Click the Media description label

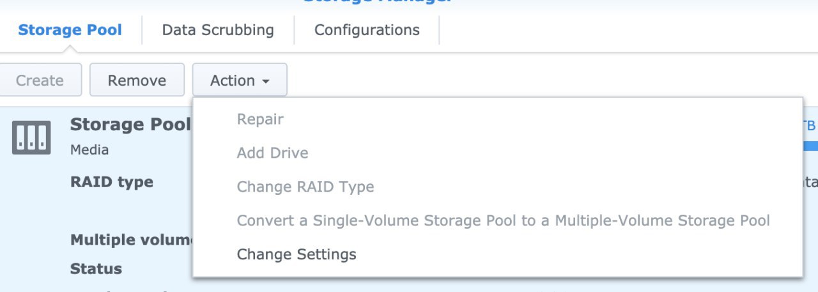[x=89, y=150]
